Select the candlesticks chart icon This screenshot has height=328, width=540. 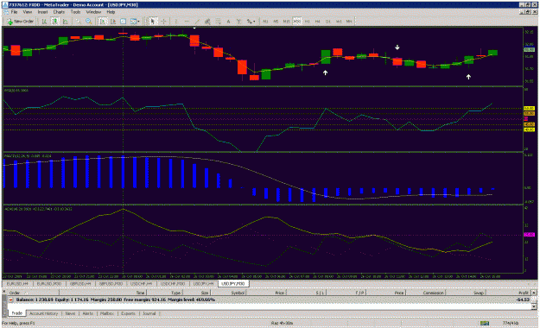(54, 22)
